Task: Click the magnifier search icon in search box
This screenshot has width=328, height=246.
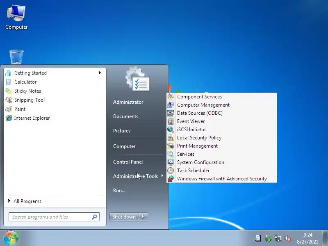Action: tap(95, 217)
